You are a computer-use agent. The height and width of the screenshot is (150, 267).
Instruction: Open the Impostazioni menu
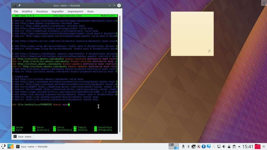(x=75, y=11)
